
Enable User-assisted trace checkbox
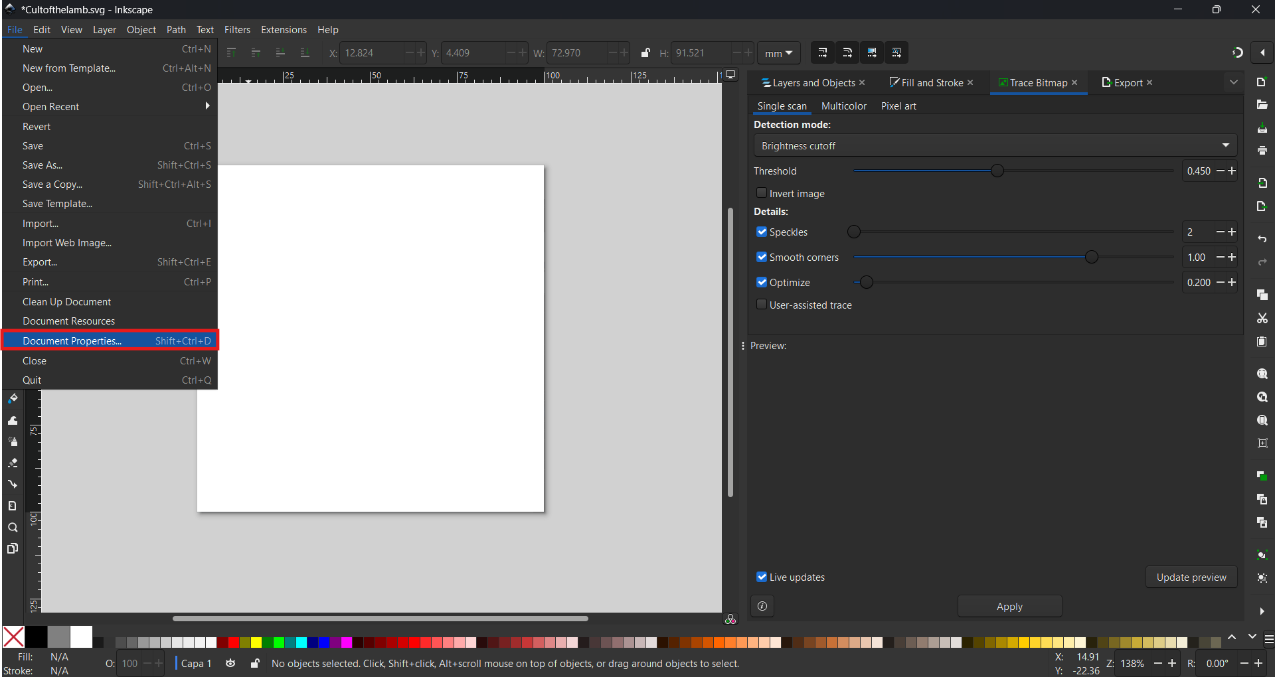(762, 304)
